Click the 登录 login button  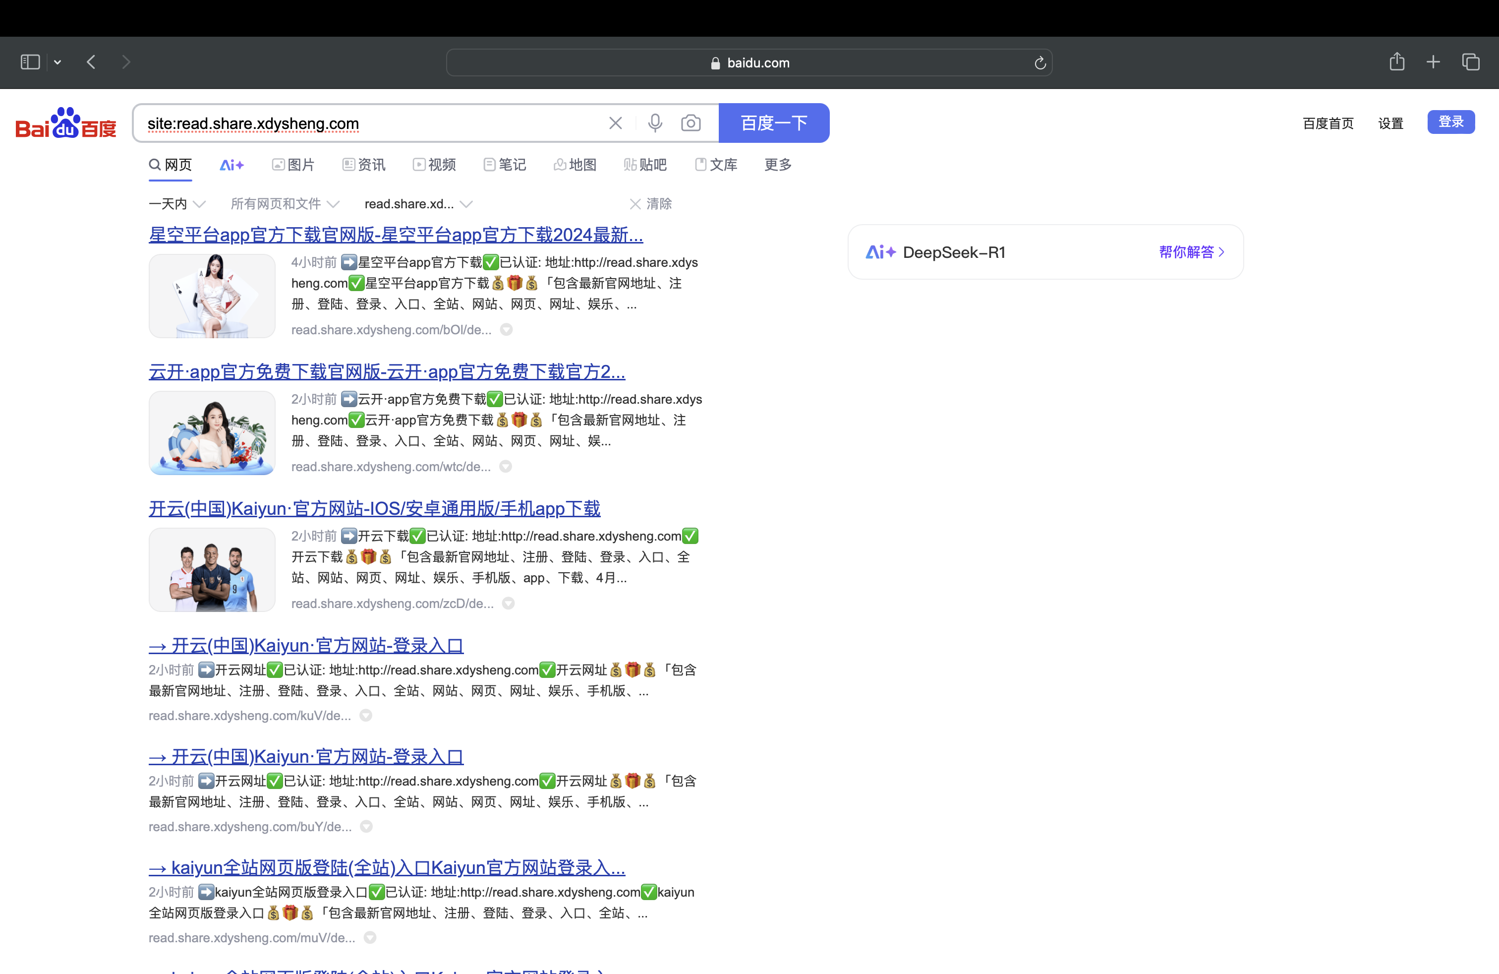[1450, 122]
